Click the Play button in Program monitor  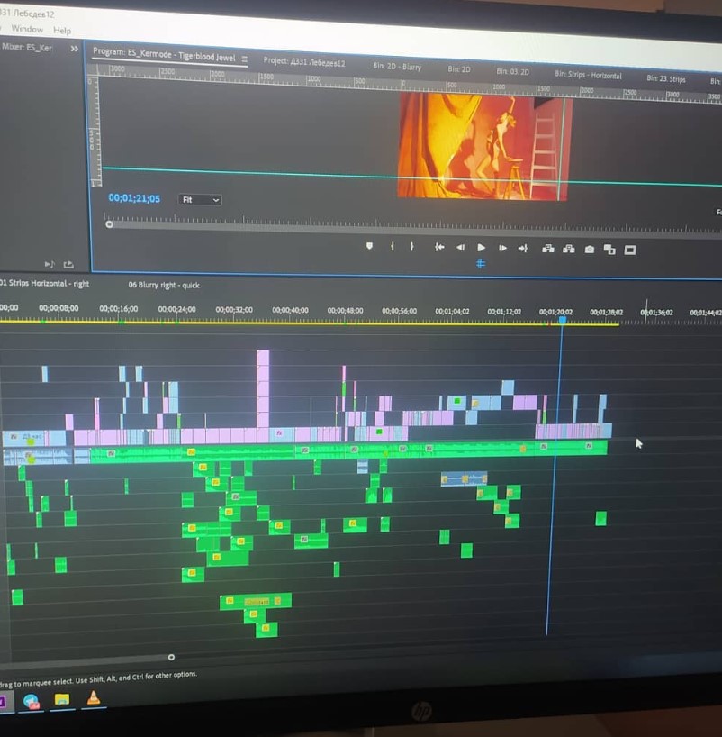pyautogui.click(x=481, y=248)
